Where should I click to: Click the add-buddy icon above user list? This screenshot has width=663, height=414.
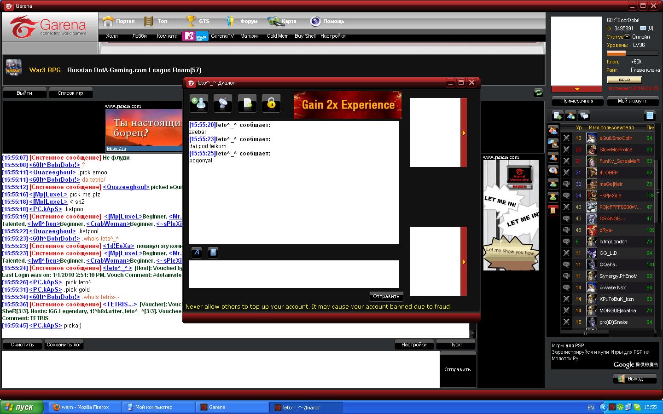coord(571,116)
